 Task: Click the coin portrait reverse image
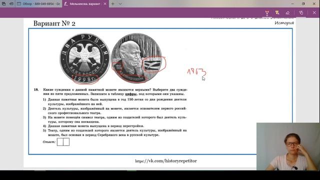pos(136,58)
